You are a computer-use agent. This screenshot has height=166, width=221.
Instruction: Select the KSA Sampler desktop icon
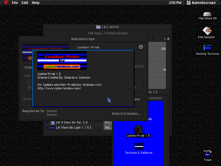(207, 31)
